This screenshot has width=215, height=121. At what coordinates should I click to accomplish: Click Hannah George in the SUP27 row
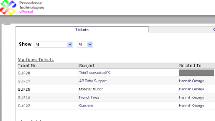coord(191,106)
